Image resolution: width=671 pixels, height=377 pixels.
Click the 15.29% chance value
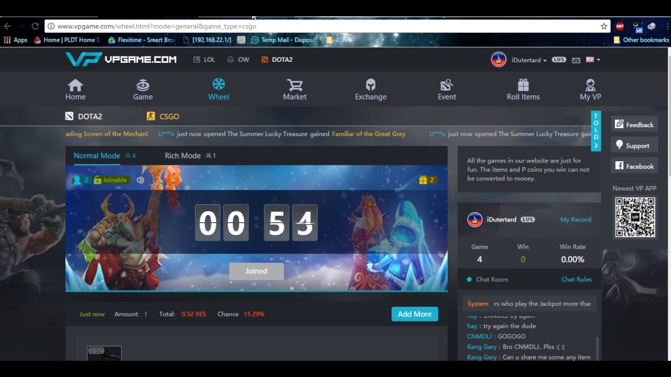click(254, 314)
